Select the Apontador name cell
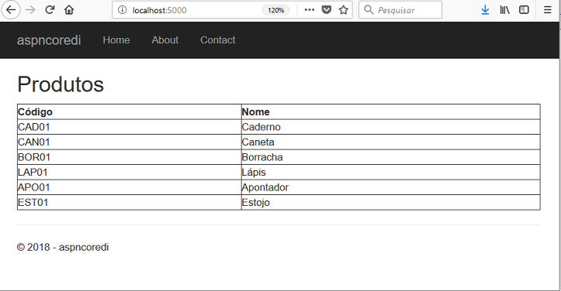Viewport: 561px width, 291px height. tap(391, 187)
